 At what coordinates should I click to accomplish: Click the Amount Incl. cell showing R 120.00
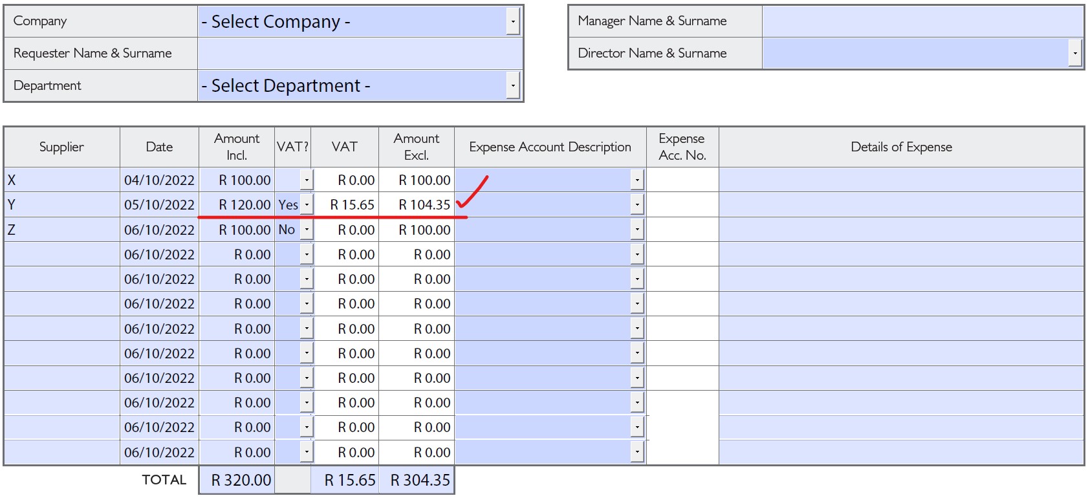pyautogui.click(x=237, y=205)
